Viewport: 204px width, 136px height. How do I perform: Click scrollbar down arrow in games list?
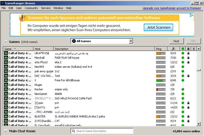[x=198, y=124]
